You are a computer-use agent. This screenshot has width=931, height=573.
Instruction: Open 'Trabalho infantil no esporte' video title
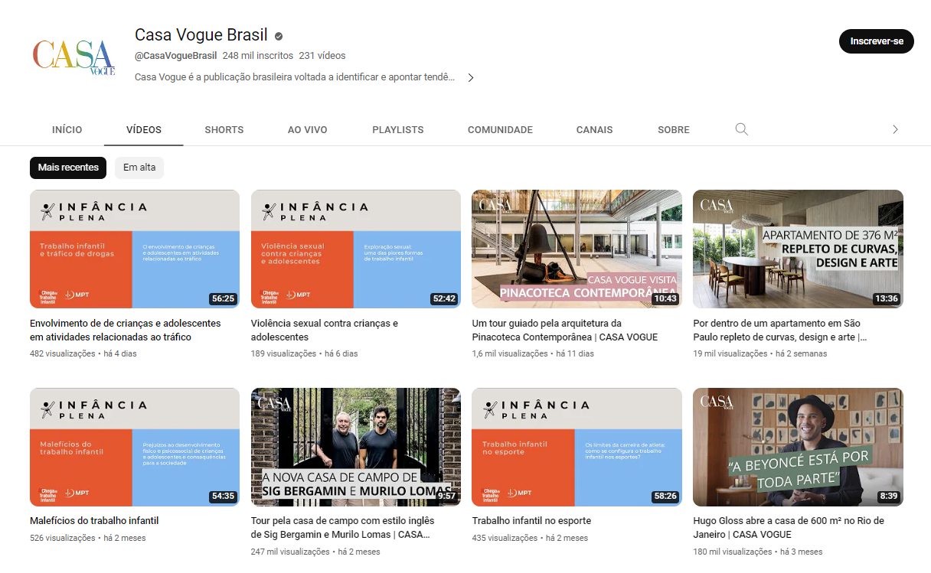click(x=531, y=521)
